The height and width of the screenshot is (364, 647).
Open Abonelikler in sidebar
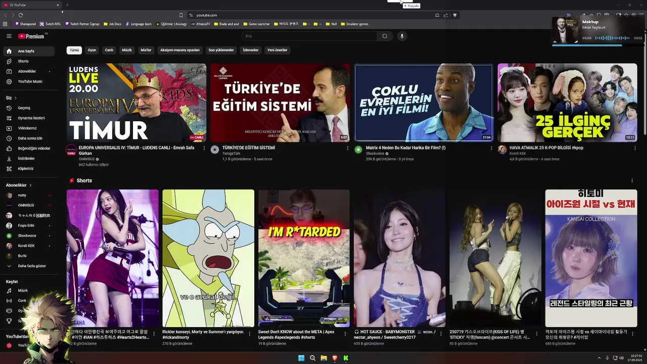point(28,71)
